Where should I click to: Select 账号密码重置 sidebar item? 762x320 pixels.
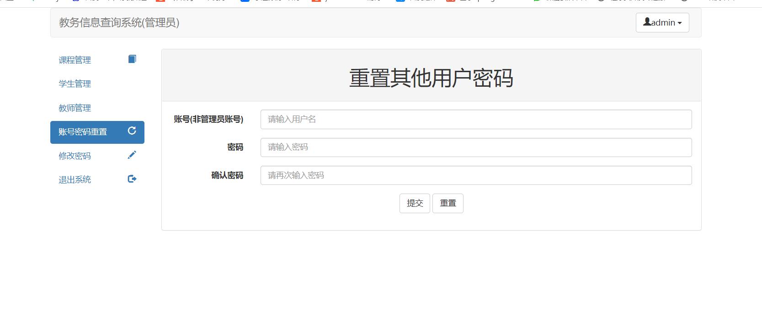coord(97,132)
